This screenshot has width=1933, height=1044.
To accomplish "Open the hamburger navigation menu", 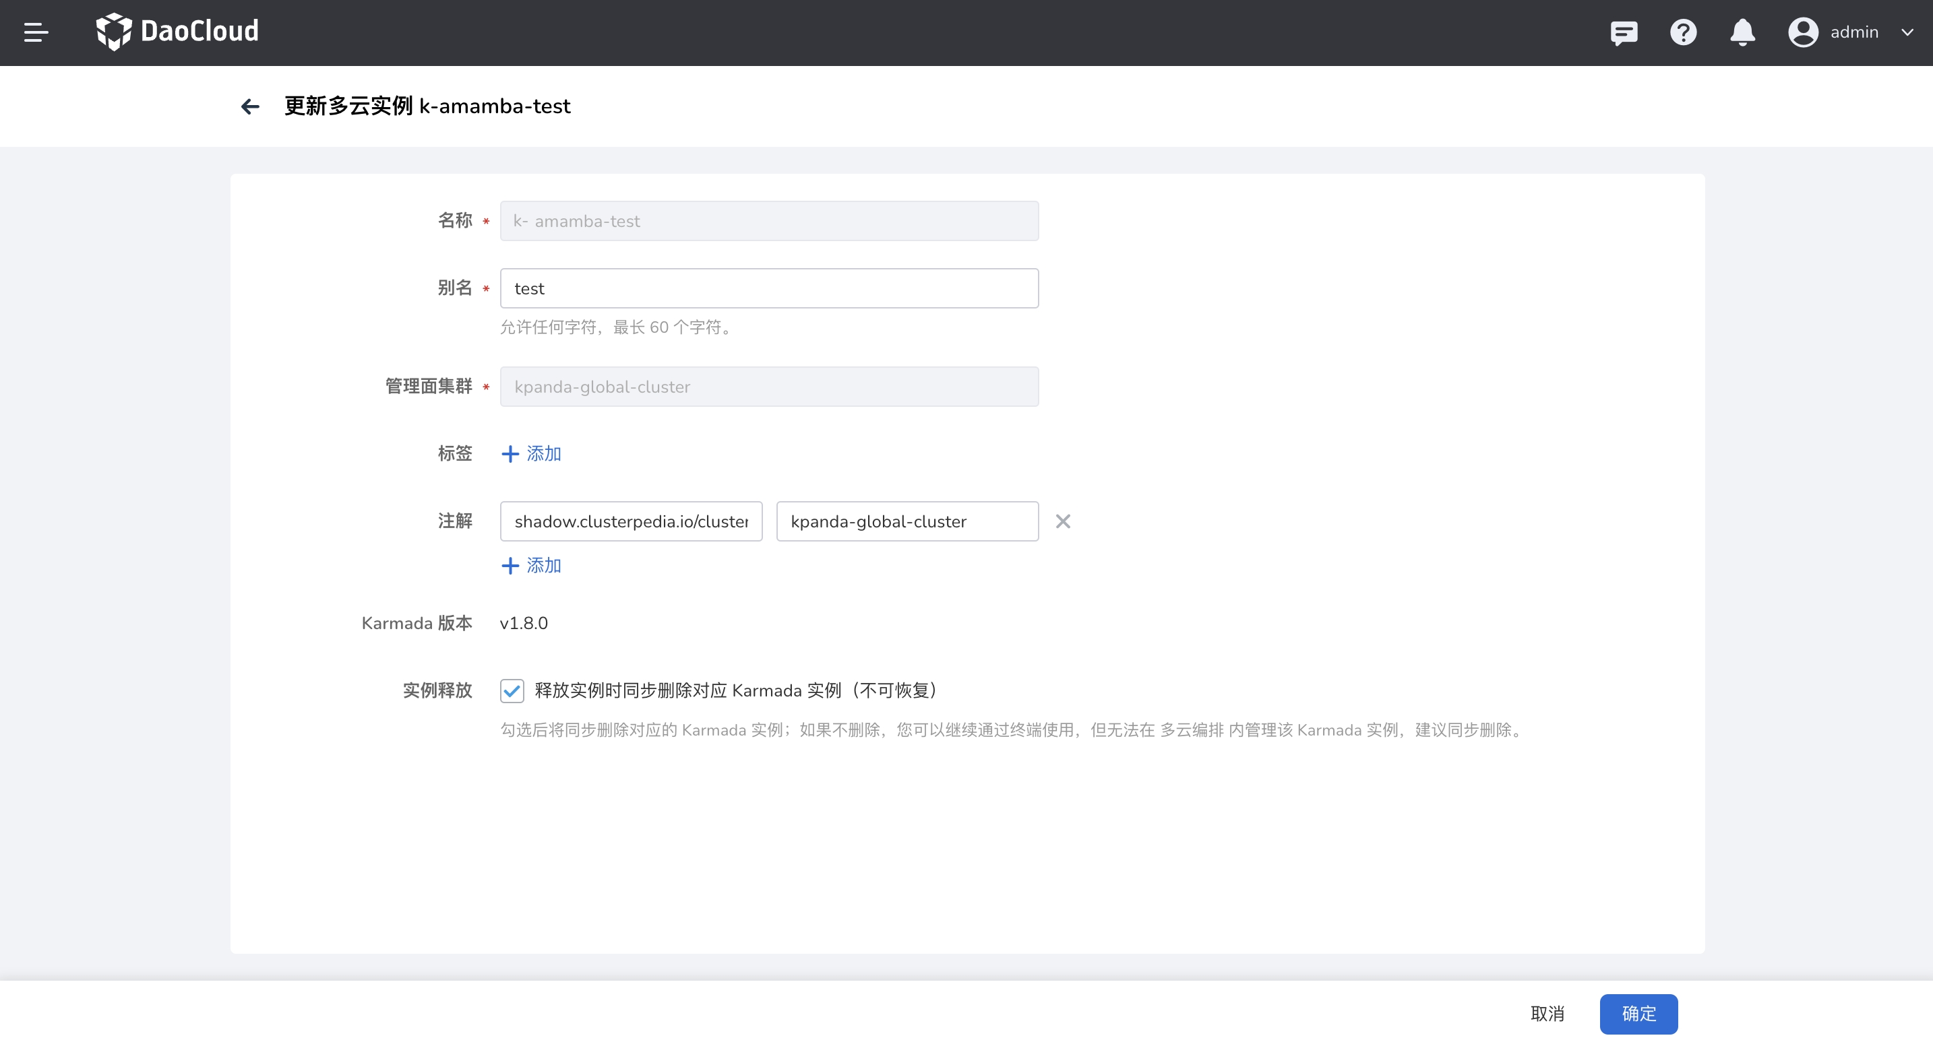I will coord(36,32).
